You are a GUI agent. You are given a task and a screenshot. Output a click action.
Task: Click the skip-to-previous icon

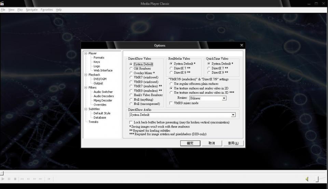click(22, 179)
